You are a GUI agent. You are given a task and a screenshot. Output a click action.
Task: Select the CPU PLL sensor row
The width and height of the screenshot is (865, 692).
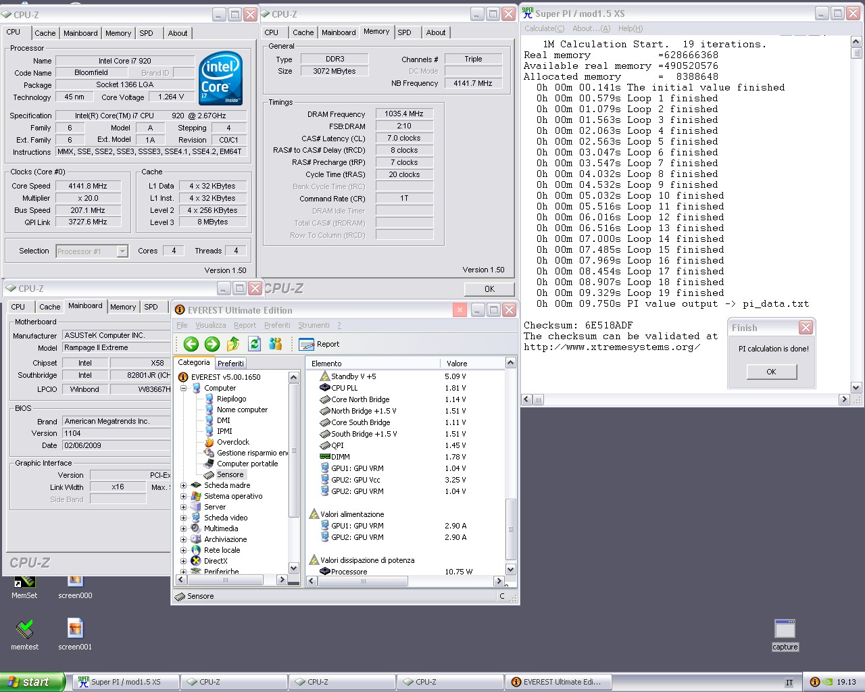[405, 388]
